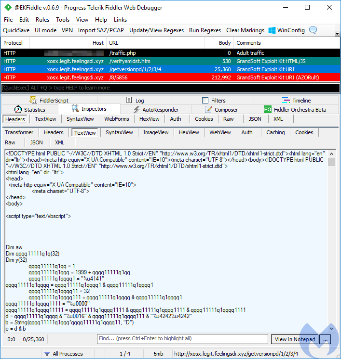This screenshot has width=341, height=359.
Task: Select the /getversionpd/1/2/3/4 session
Action: [170, 69]
